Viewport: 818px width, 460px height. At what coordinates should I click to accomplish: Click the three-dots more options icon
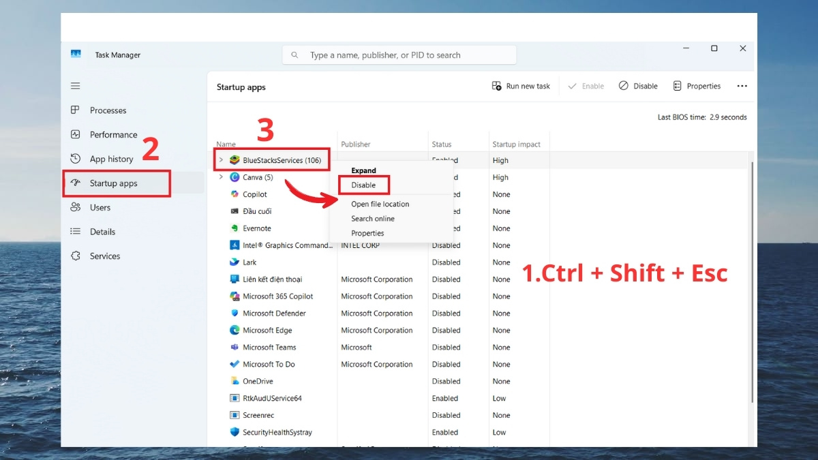(x=742, y=86)
